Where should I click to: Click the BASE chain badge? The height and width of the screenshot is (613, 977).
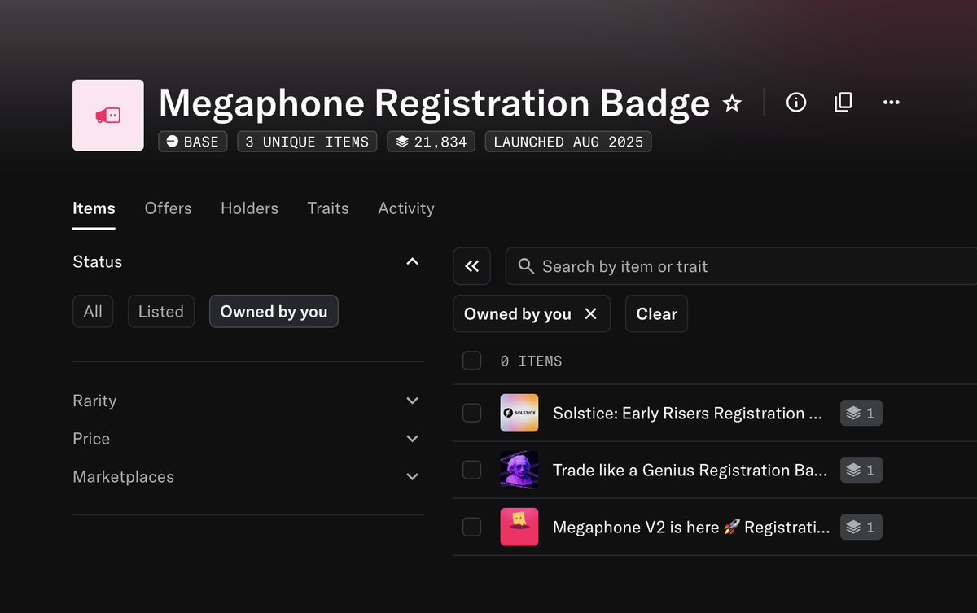point(193,142)
